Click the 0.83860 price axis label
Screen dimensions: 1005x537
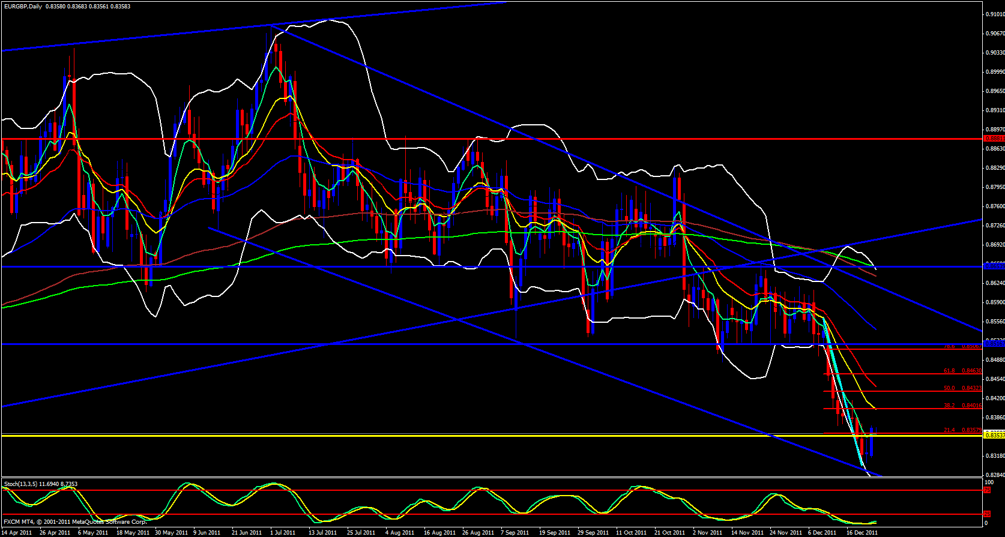pos(995,418)
